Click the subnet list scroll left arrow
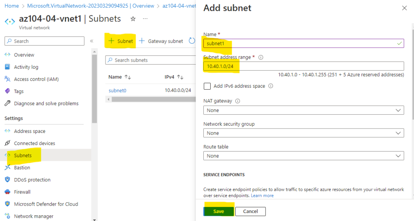Screen dimensions: 414x221 click(x=108, y=99)
